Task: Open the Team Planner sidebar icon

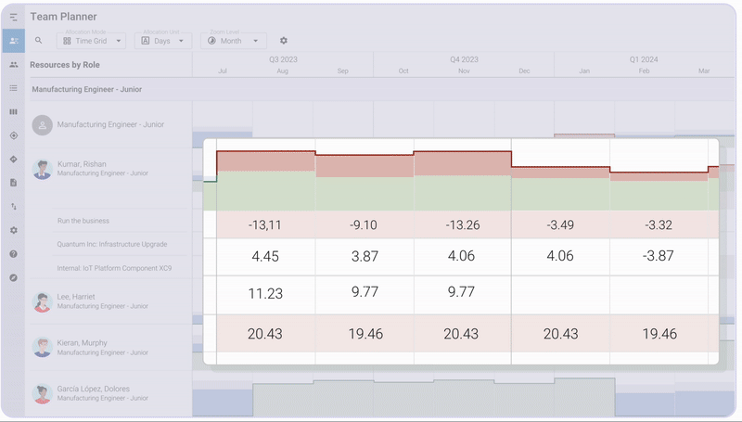Action: [13, 41]
